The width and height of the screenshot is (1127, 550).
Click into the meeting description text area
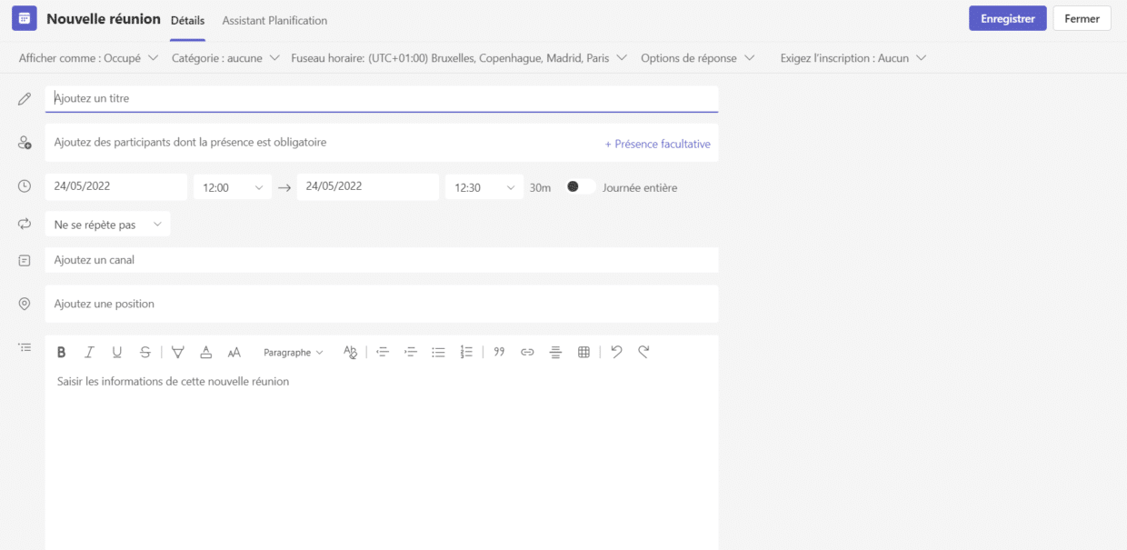382,459
